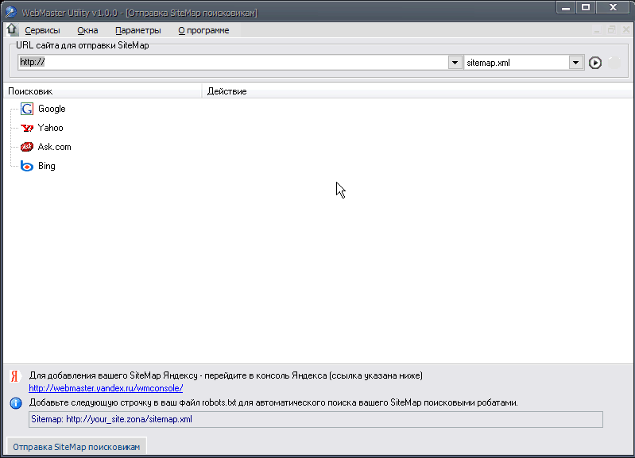Click the http:// URL input field
635x458 pixels.
tap(230, 63)
